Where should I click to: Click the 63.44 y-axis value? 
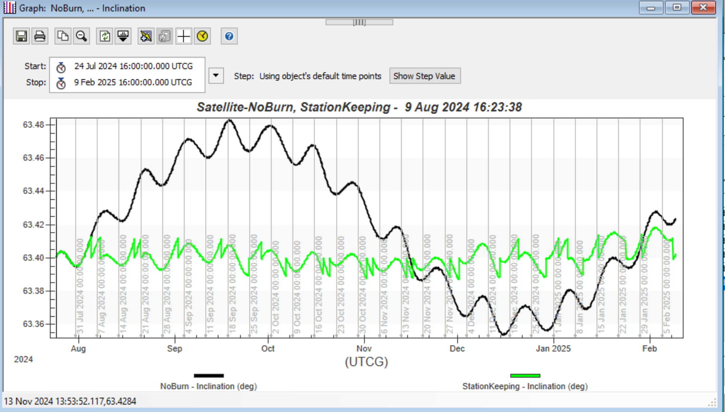[34, 191]
